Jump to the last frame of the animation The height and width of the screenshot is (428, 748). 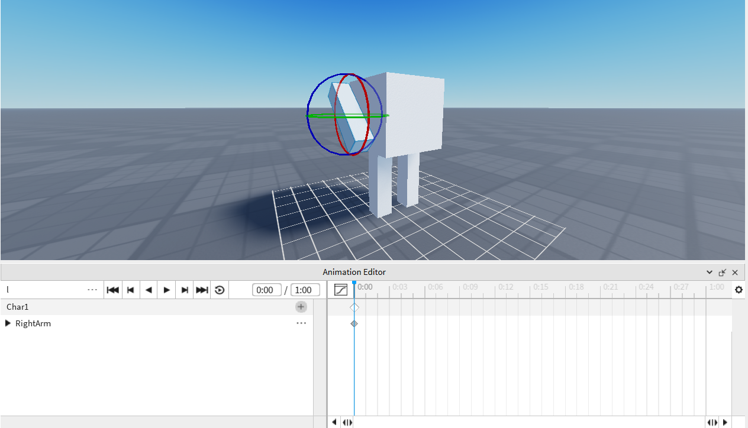(202, 290)
